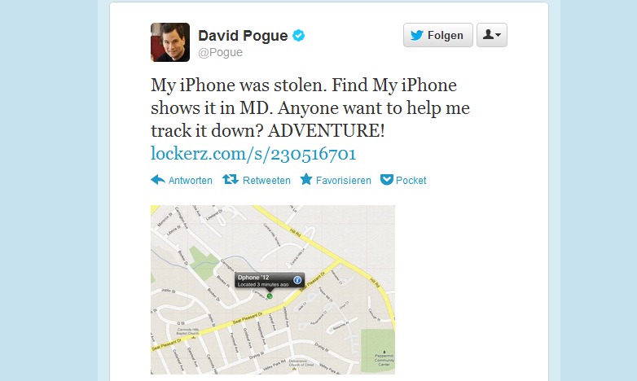Open the @Pogue handle profile

220,52
